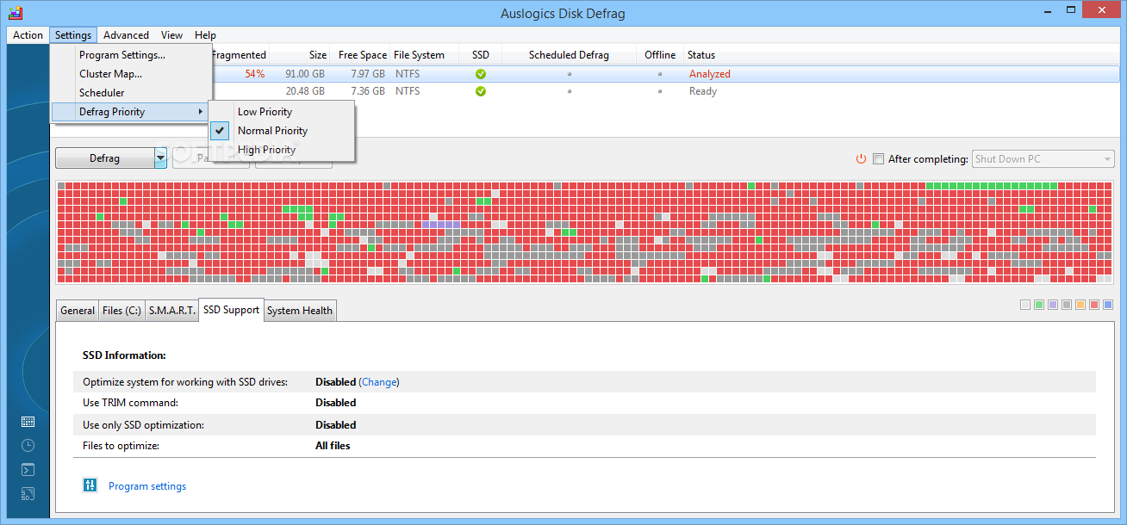The image size is (1127, 525).
Task: Open the View menu
Action: point(172,35)
